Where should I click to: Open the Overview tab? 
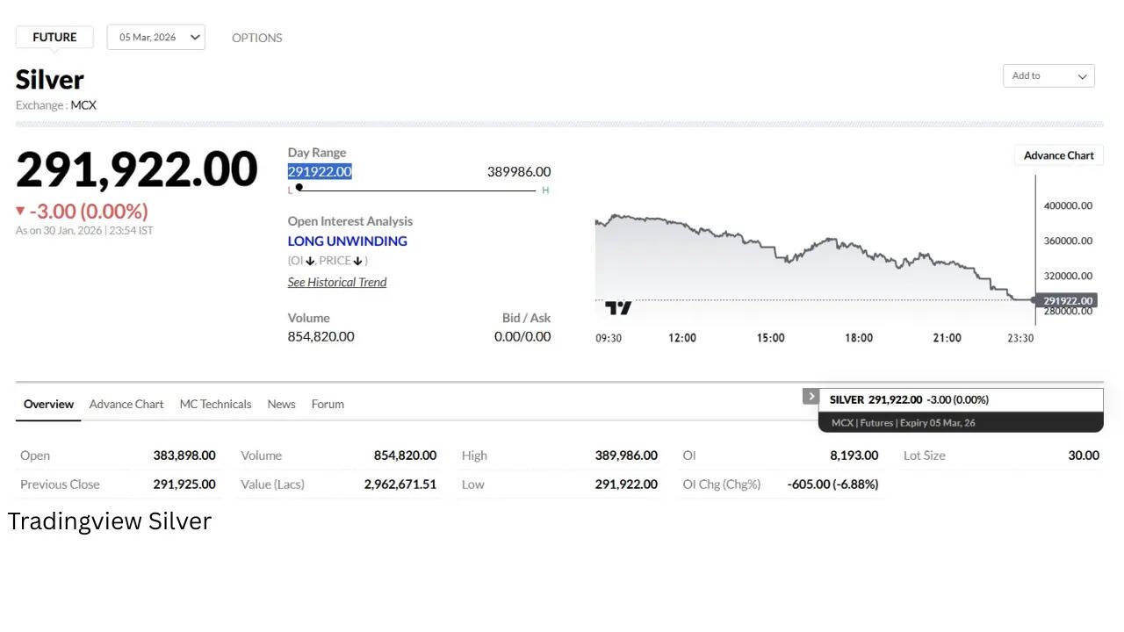tap(48, 404)
